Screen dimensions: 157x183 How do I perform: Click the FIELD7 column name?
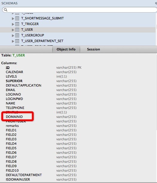click(x=11, y=157)
